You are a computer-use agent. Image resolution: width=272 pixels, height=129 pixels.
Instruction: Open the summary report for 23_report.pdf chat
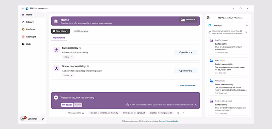coord(228,66)
